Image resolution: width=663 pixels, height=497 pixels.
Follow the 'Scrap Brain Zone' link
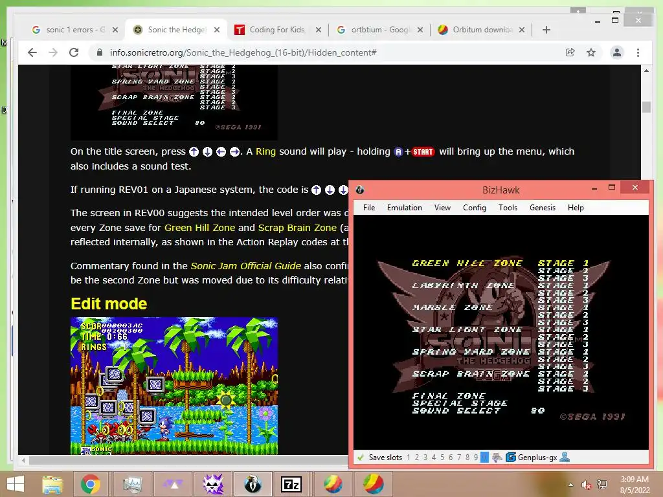click(297, 227)
